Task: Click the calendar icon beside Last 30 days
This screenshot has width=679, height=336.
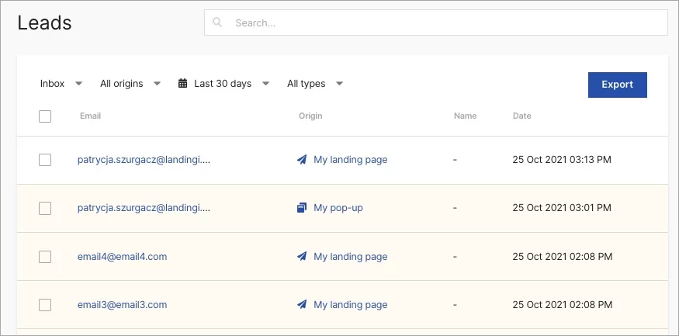Action: [183, 84]
